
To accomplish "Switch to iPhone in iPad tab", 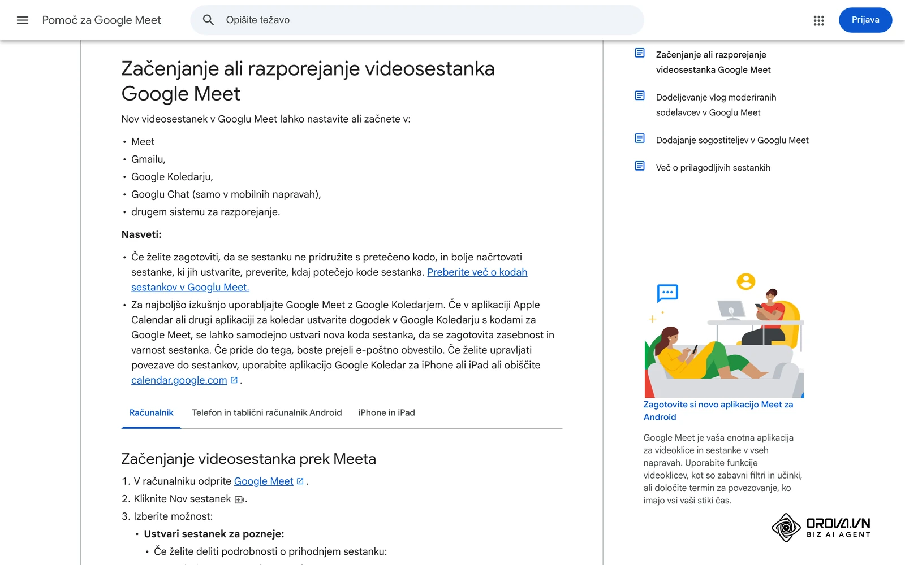I will point(386,413).
